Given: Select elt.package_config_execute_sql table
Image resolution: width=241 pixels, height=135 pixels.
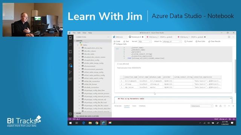Looking at the screenshot, I should [x=95, y=99].
